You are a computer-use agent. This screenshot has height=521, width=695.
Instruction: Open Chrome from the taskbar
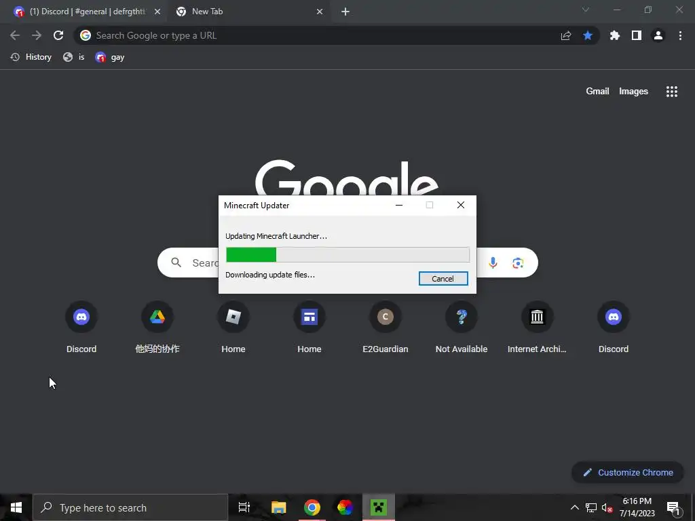(x=312, y=507)
